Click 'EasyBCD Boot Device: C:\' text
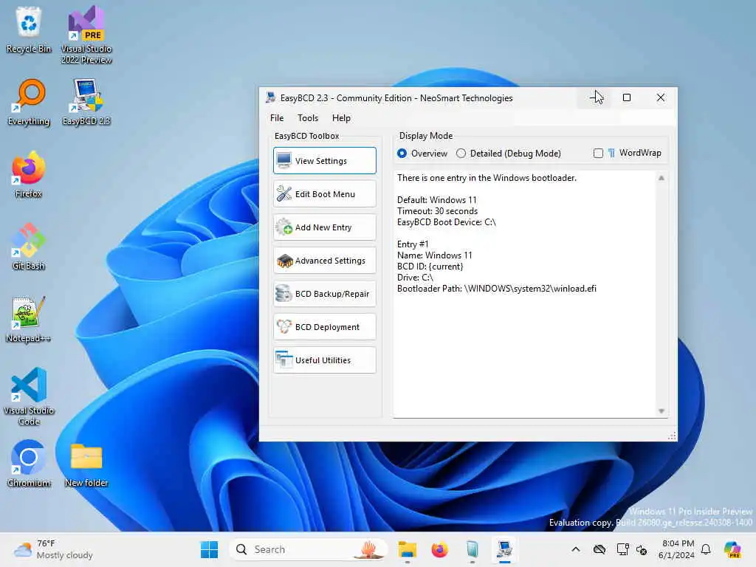 [x=447, y=222]
